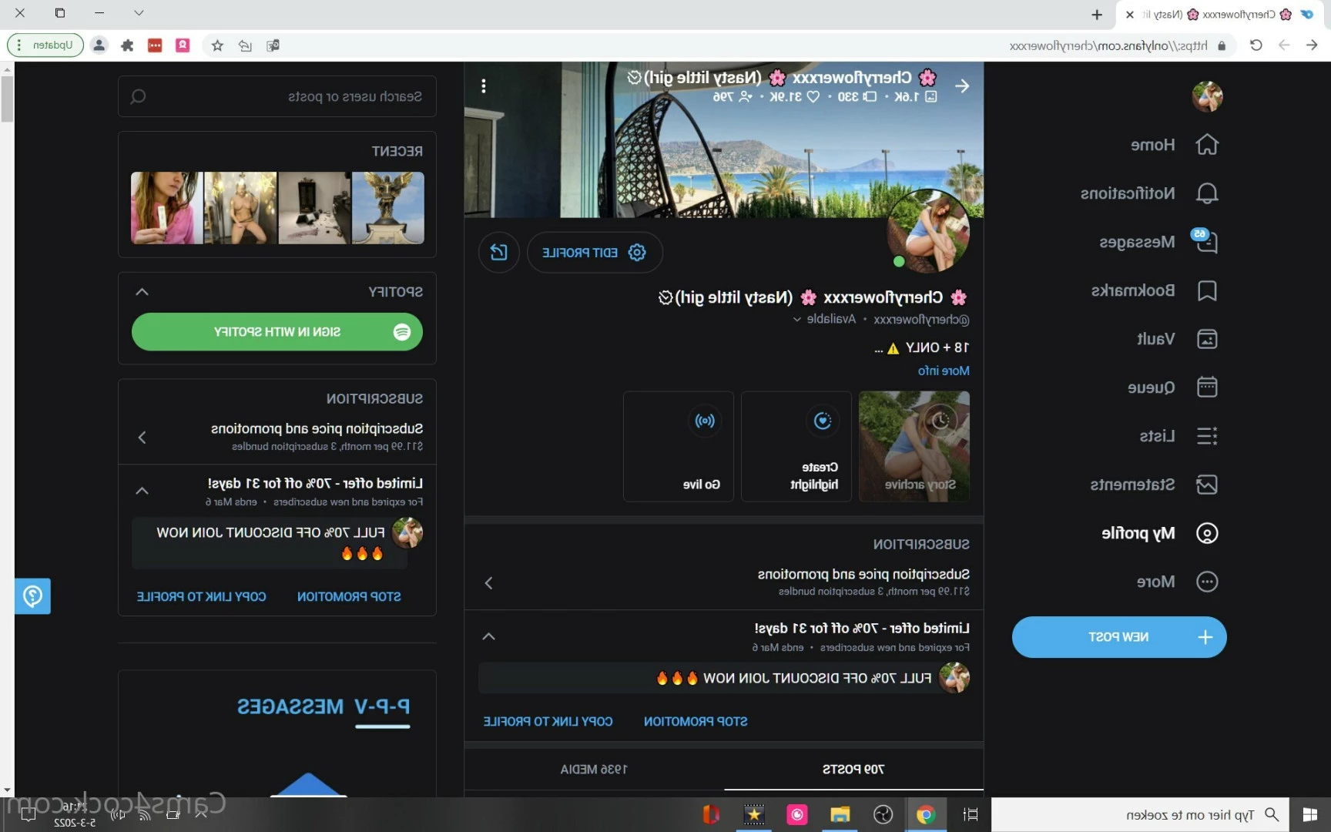Click the Search users or posts field
Screen dimensions: 1331x832
tap(277, 96)
